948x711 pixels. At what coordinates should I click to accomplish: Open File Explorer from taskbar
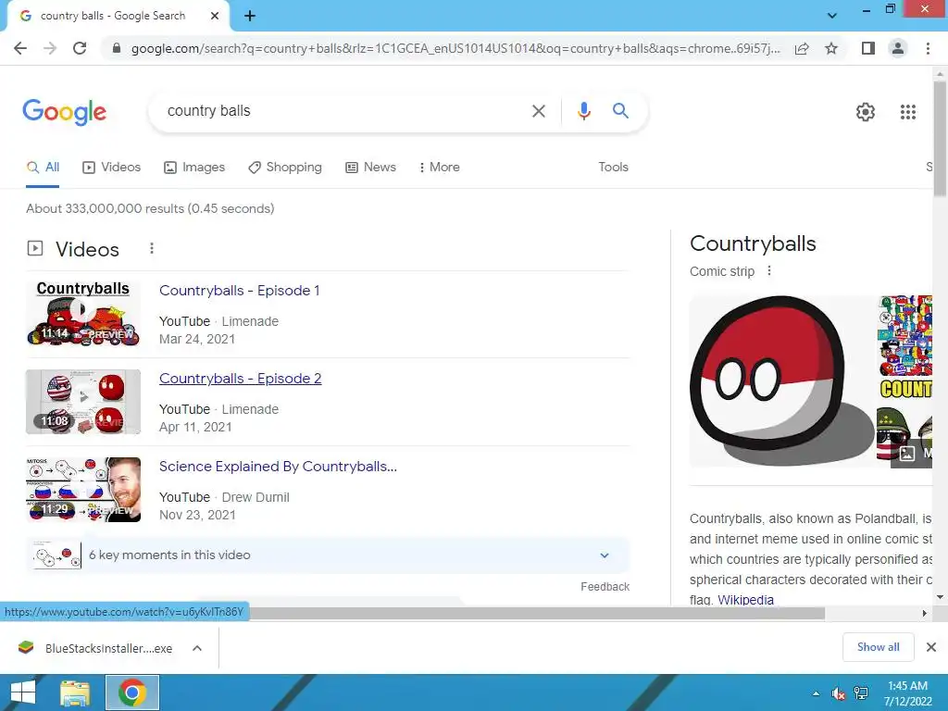(x=74, y=692)
